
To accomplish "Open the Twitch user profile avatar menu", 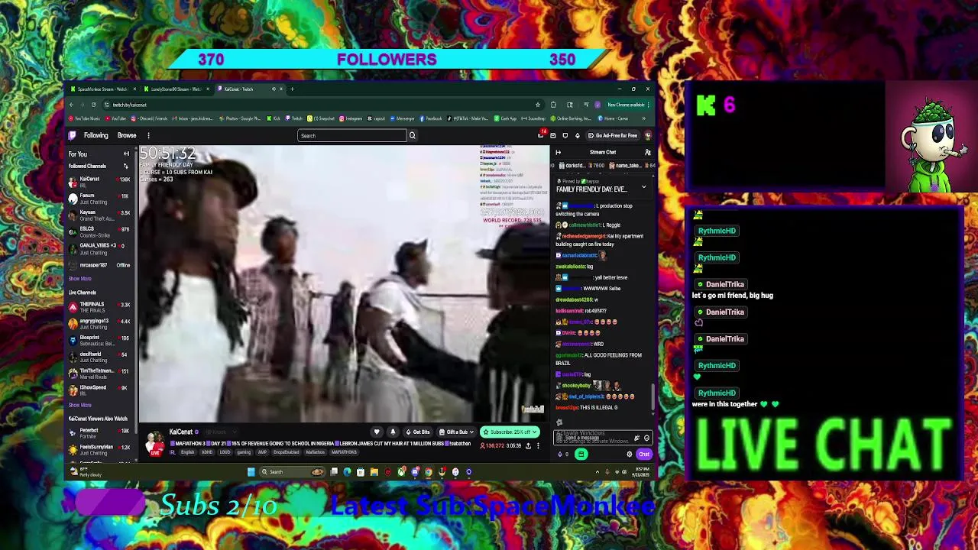I will coord(648,135).
